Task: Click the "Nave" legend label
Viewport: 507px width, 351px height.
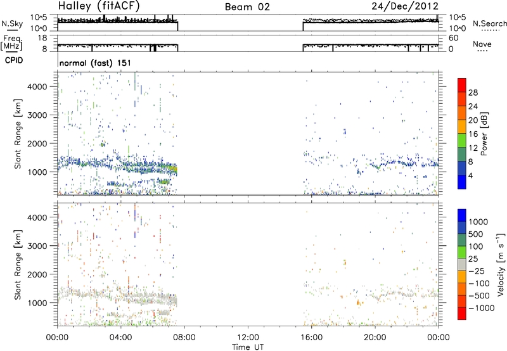Action: (x=482, y=44)
